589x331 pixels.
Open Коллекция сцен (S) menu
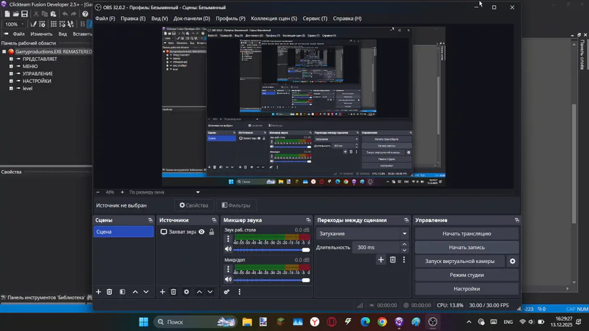coord(274,18)
